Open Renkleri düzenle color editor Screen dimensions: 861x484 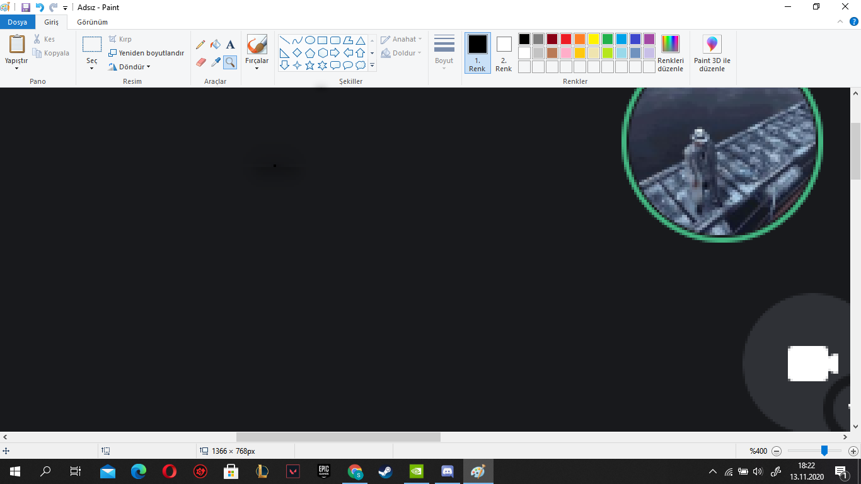coord(671,54)
